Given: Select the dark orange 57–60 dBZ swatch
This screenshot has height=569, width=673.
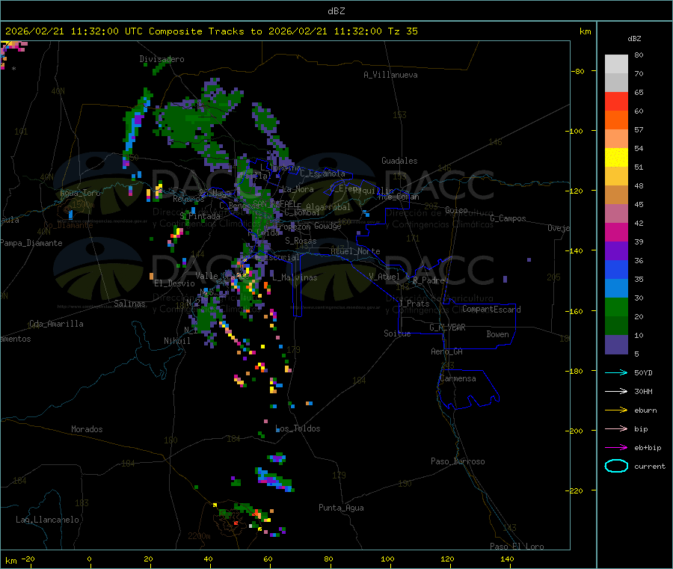Looking at the screenshot, I should (x=616, y=120).
